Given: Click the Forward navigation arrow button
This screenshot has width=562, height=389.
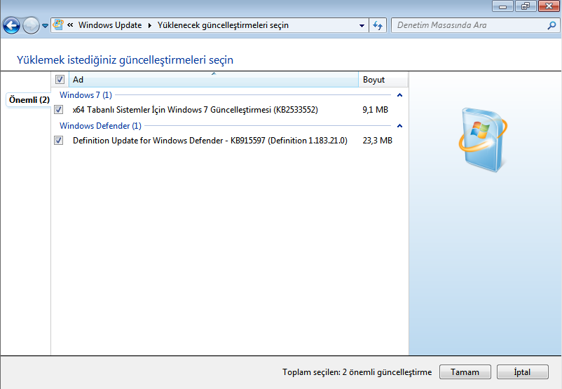Looking at the screenshot, I should click(31, 26).
